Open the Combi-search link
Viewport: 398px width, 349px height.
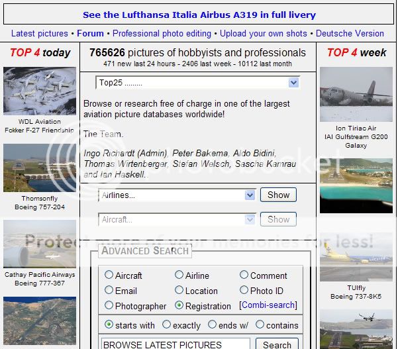(268, 305)
